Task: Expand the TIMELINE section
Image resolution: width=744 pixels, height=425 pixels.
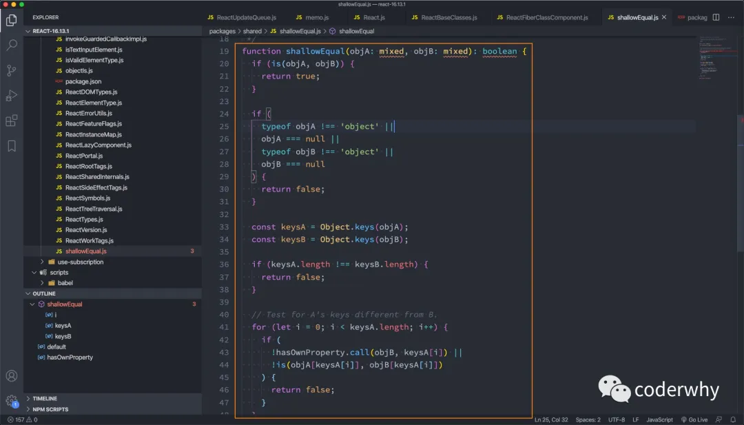Action: (112, 398)
